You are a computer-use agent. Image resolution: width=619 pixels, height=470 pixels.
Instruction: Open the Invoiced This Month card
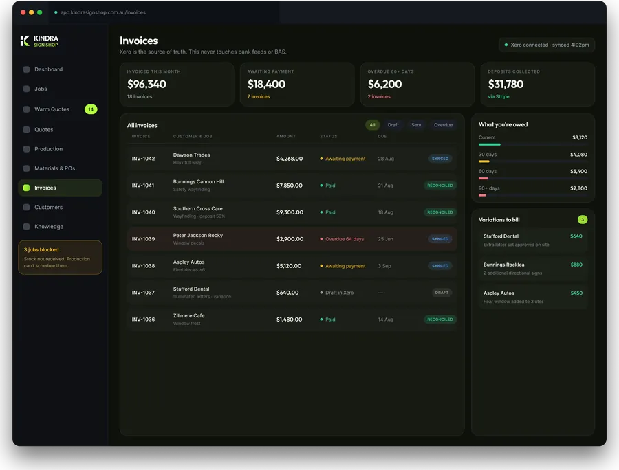click(177, 85)
